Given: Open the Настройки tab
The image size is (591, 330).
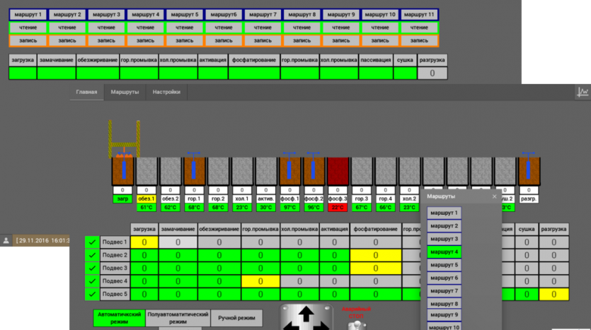Looking at the screenshot, I should click(166, 92).
